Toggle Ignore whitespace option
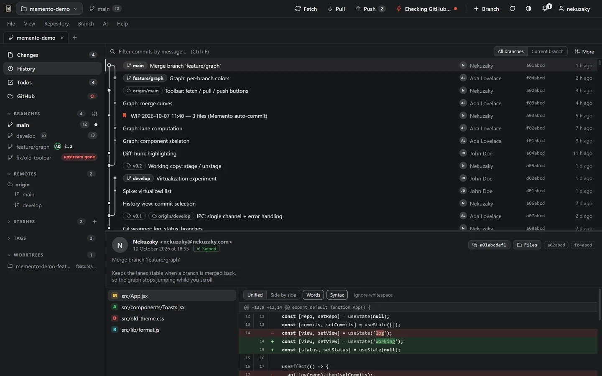This screenshot has height=376, width=602. [373, 295]
